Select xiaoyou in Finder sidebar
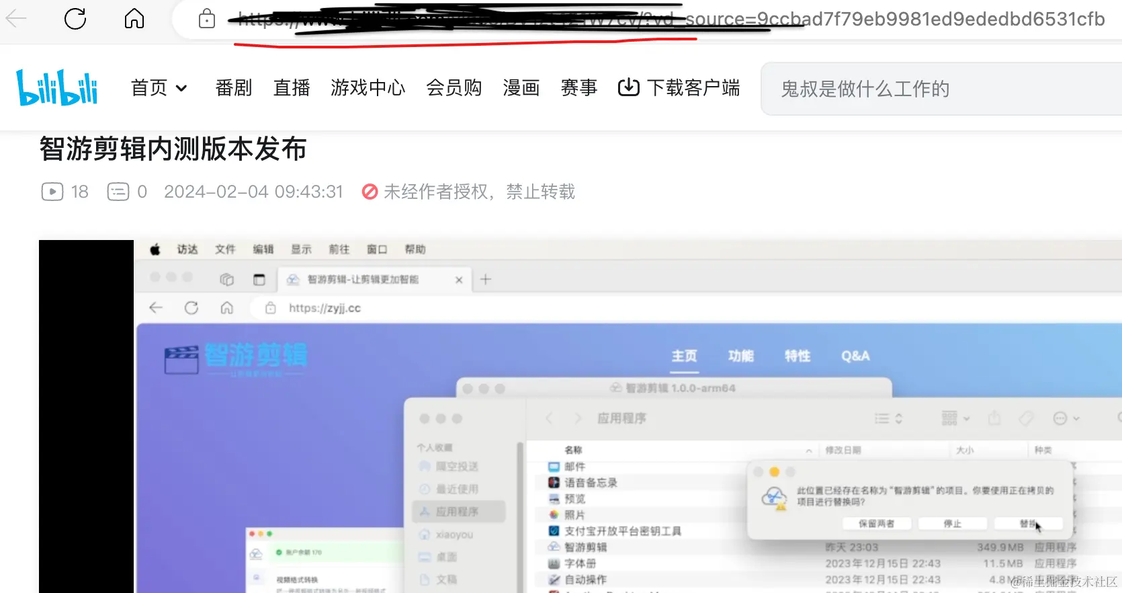 coord(460,535)
